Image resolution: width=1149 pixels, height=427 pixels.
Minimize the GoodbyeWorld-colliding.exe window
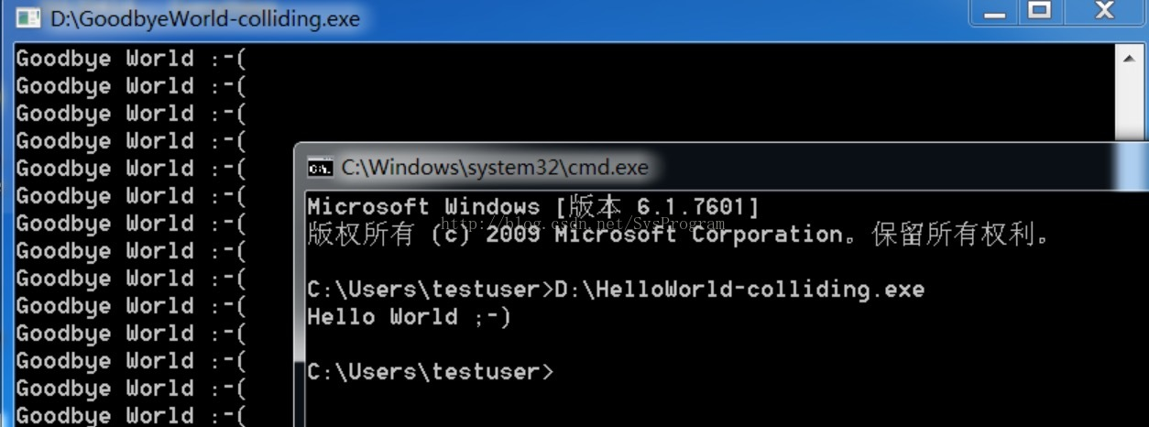(996, 12)
